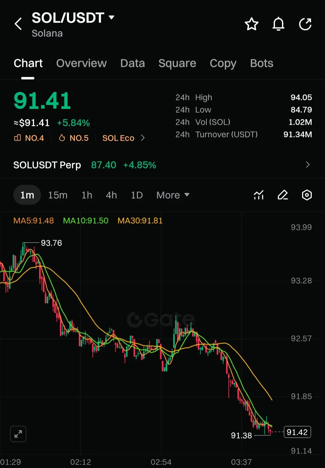
Task: Tap the 92.57 price axis label
Action: [x=301, y=338]
